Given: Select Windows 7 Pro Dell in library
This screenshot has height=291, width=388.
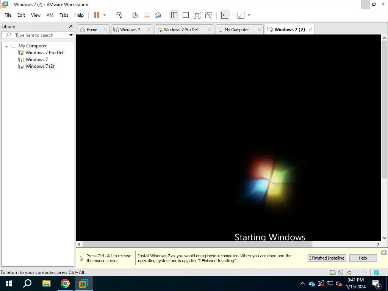Looking at the screenshot, I should [x=45, y=52].
